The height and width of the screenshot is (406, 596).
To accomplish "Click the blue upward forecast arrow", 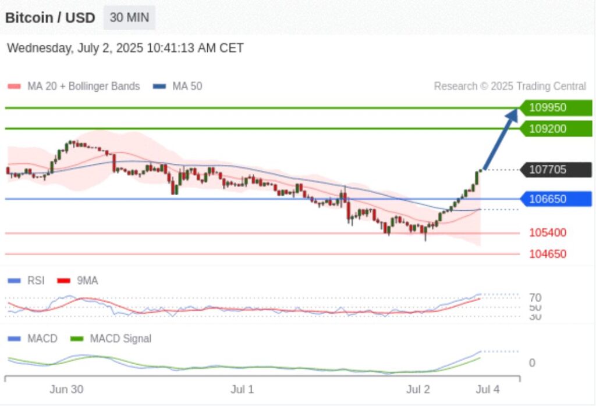I will coord(501,138).
